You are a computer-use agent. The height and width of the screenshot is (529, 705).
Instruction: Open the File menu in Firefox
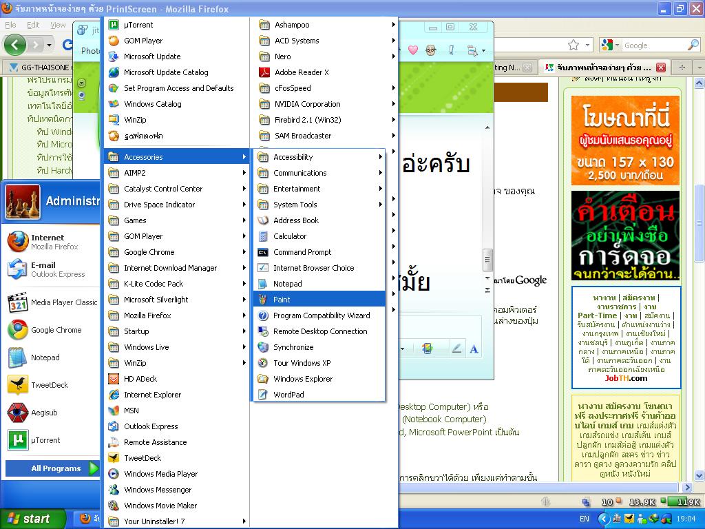(x=10, y=25)
